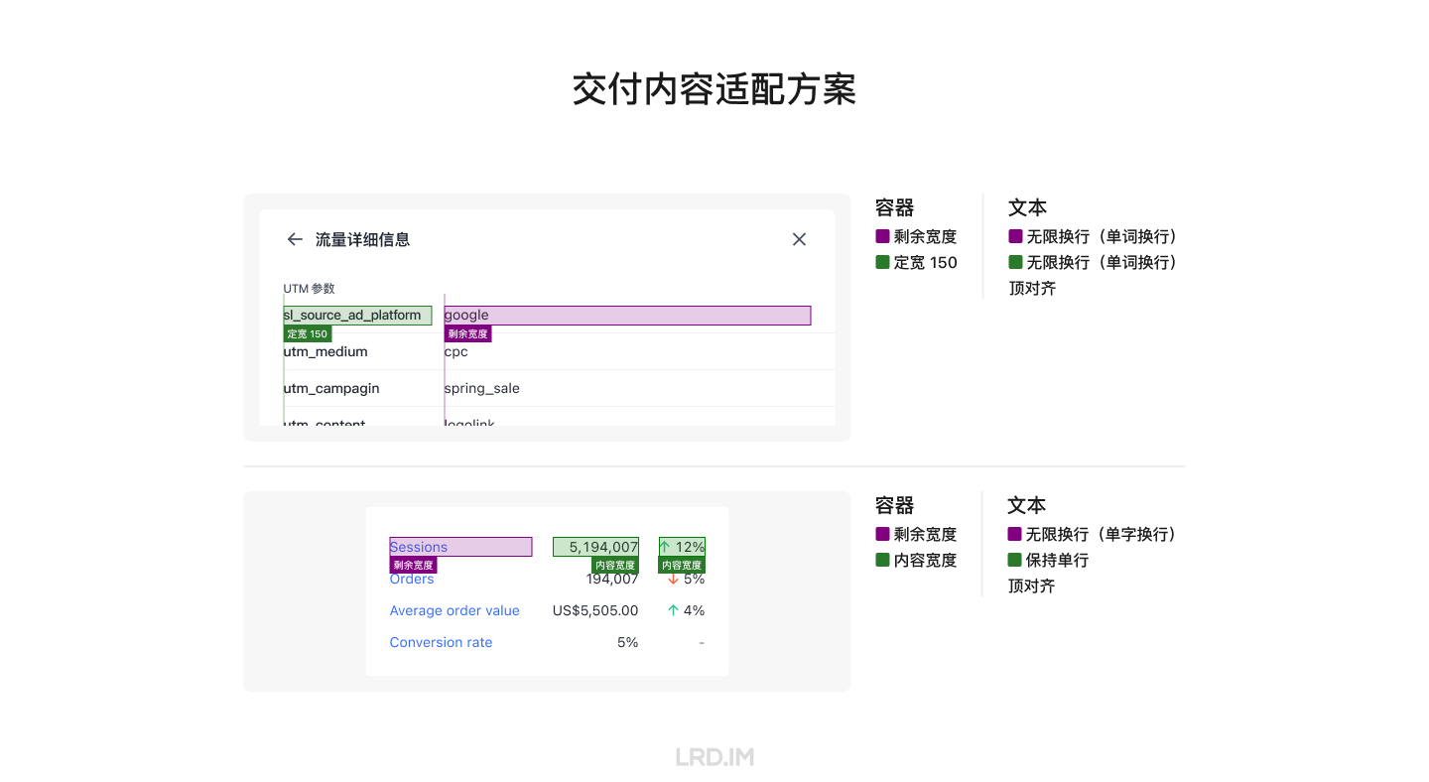Click the back arrow beside 流量详细信息
1429x782 pixels.
(x=295, y=239)
